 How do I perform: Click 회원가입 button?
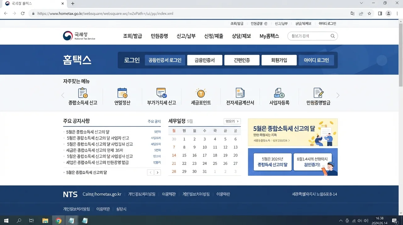[x=279, y=60]
